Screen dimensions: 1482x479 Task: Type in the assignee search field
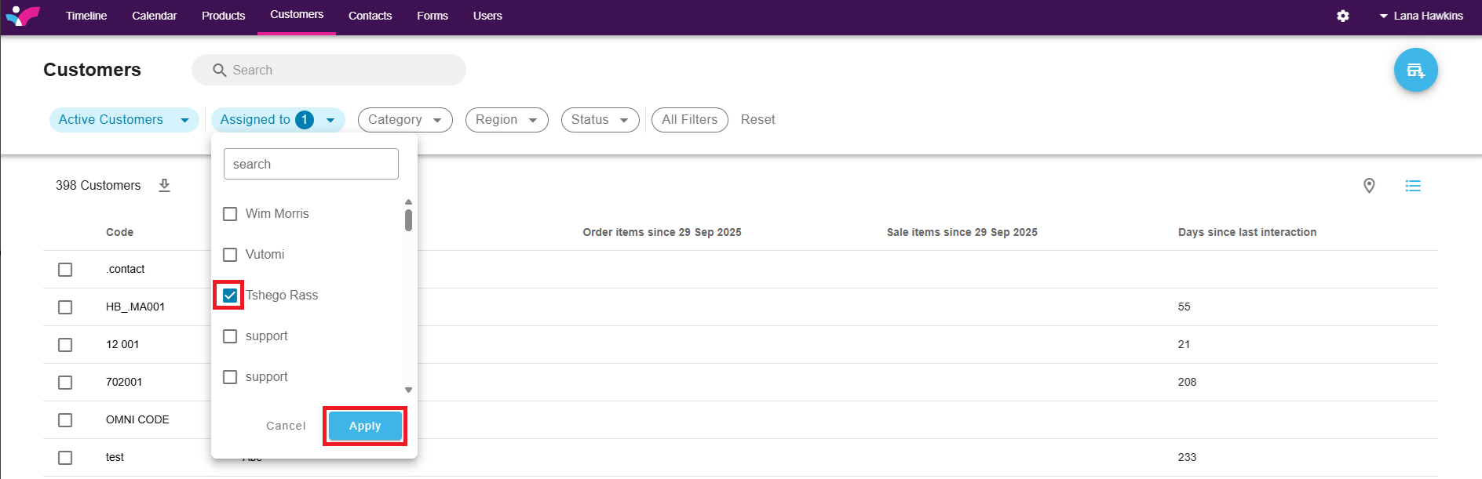(311, 164)
